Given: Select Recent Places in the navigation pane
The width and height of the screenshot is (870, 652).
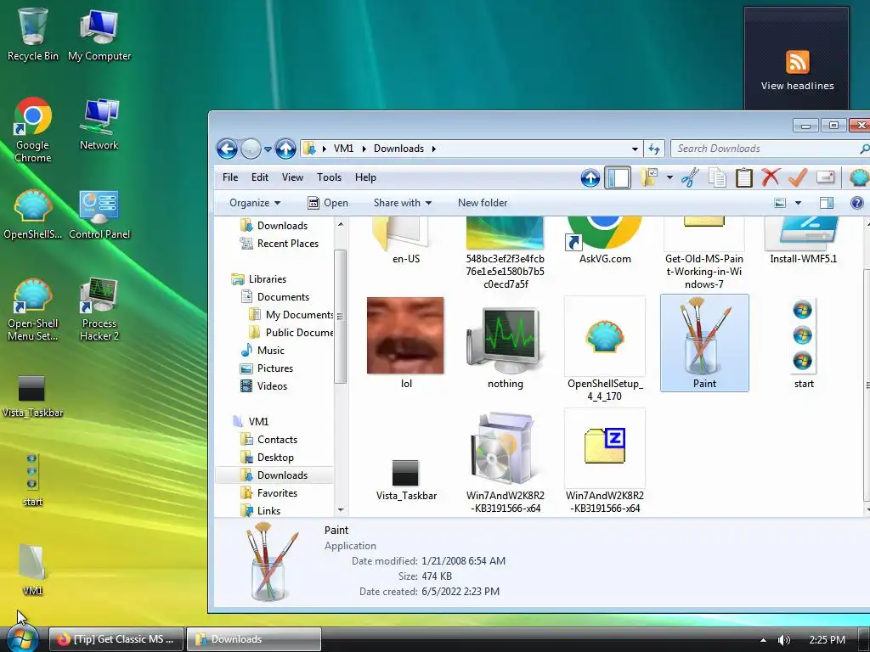Looking at the screenshot, I should 280,244.
